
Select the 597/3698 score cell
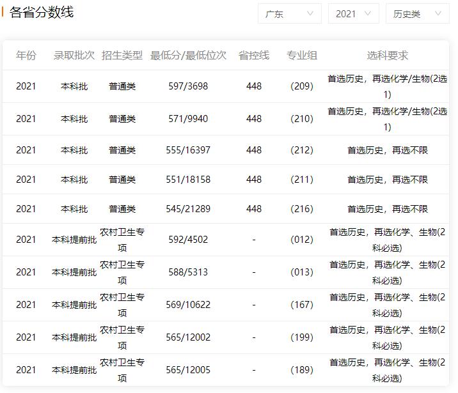click(188, 86)
